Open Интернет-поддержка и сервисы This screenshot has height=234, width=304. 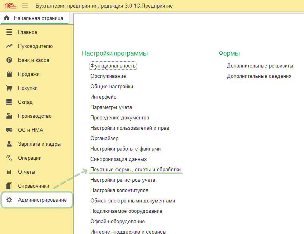click(x=128, y=232)
